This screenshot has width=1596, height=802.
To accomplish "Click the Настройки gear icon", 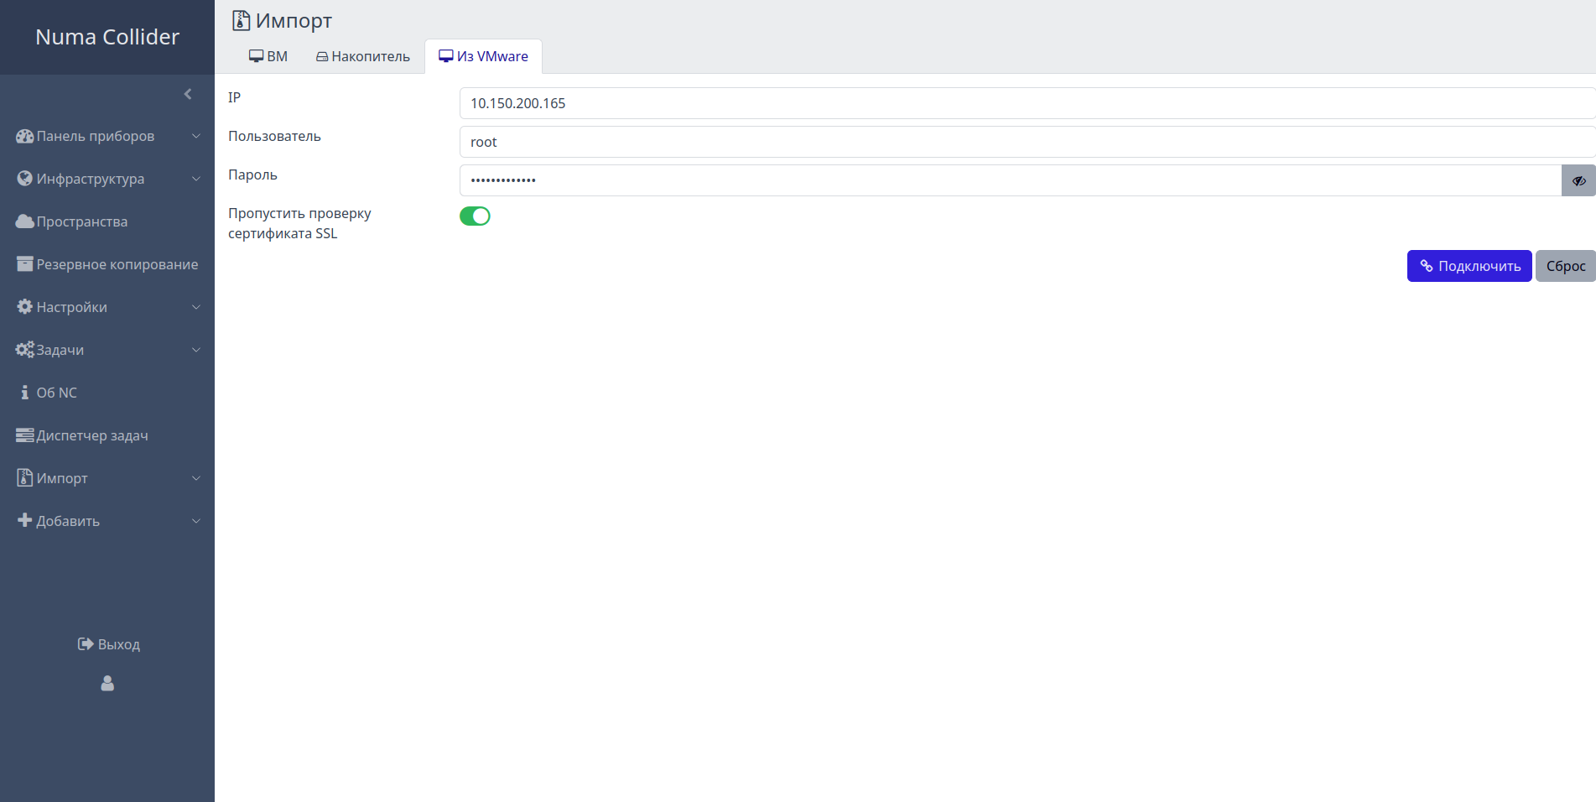I will [25, 307].
